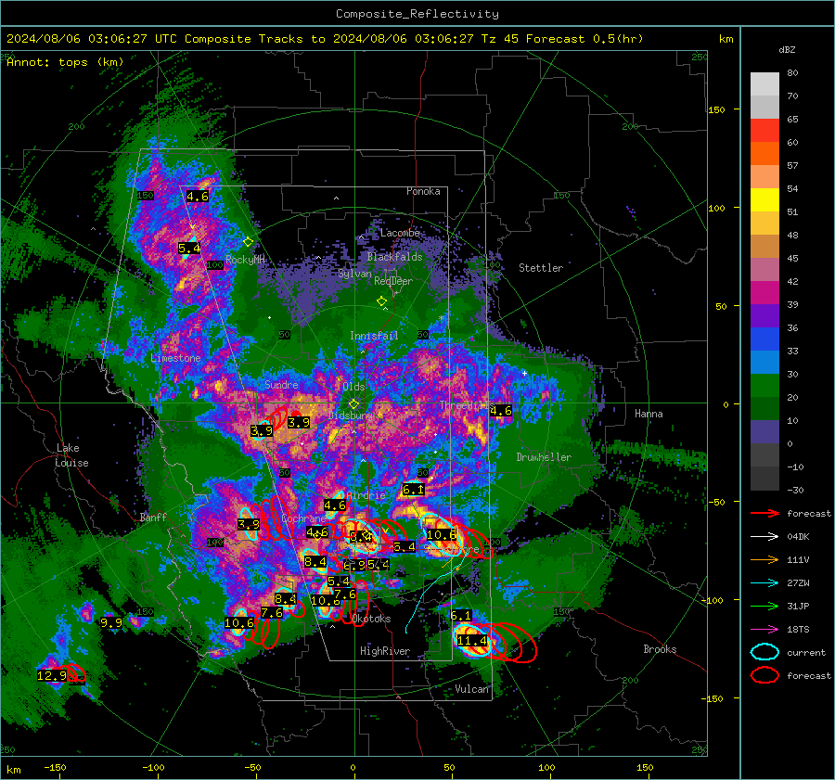835x780 pixels.
Task: Click the Lake Louise label
Action: point(71,455)
